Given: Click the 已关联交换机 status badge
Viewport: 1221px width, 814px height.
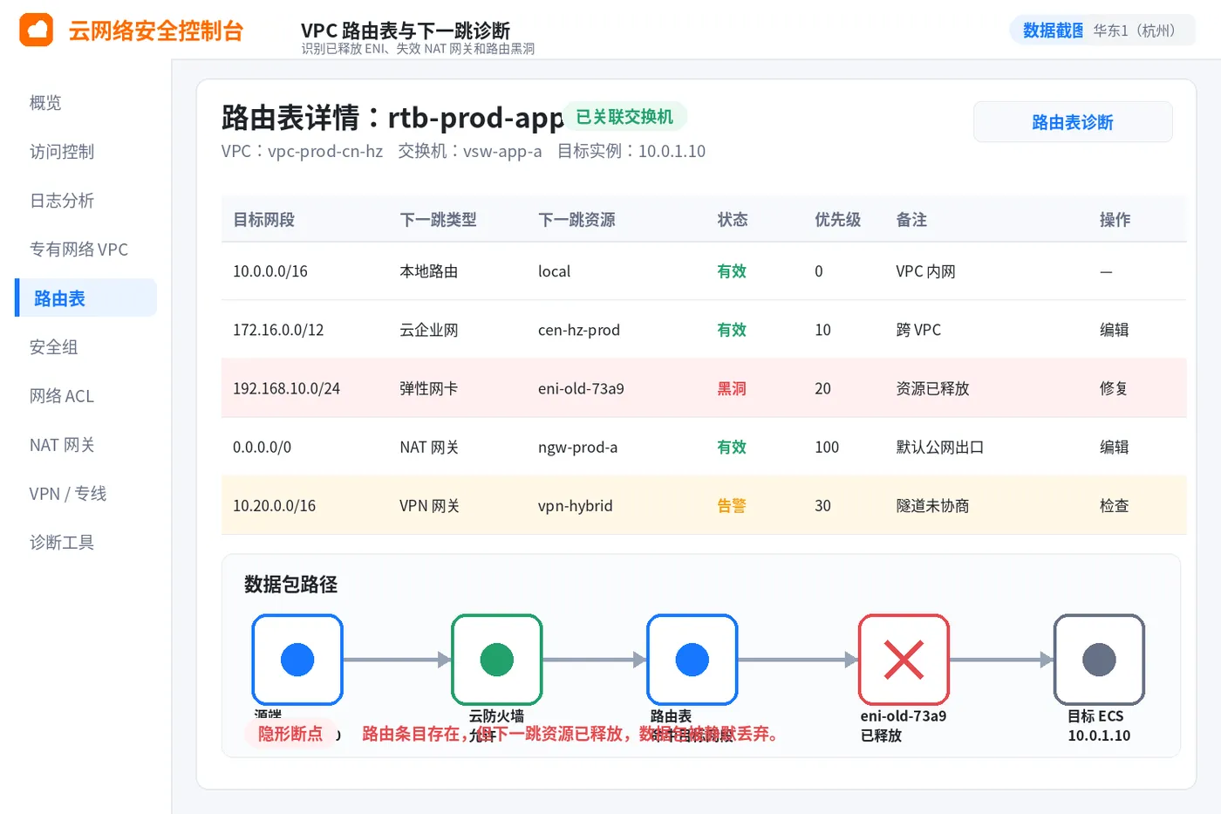Looking at the screenshot, I should [624, 117].
